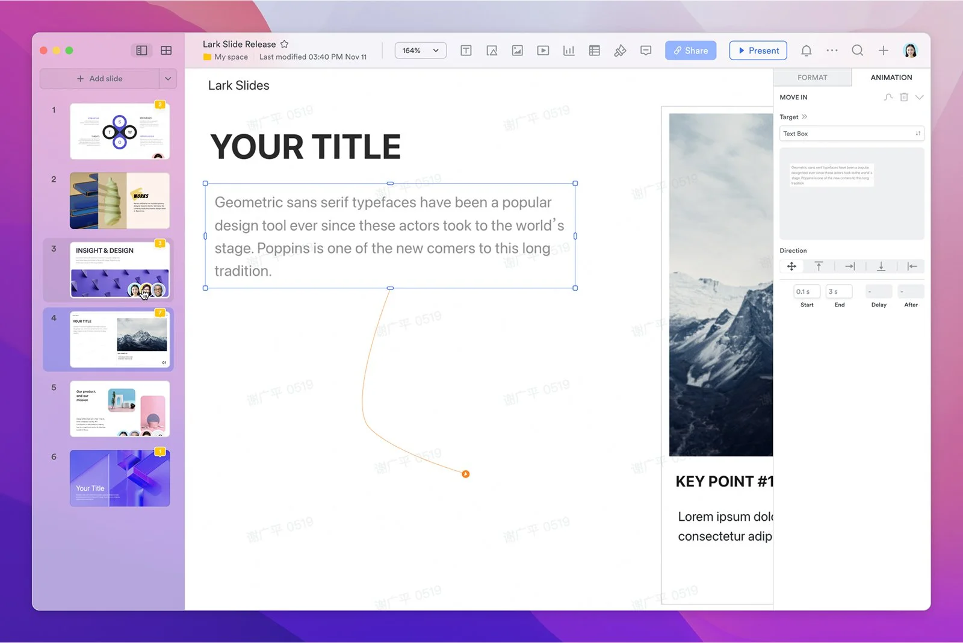Screen dimensions: 963x643
Task: Edit the End time field
Action: (x=839, y=291)
